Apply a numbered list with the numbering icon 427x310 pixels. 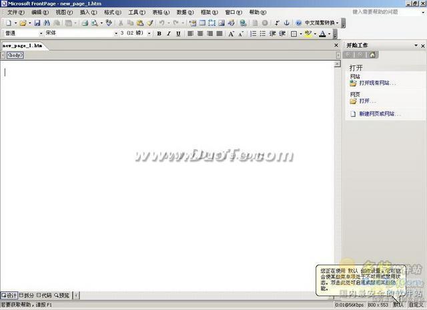(x=253, y=33)
